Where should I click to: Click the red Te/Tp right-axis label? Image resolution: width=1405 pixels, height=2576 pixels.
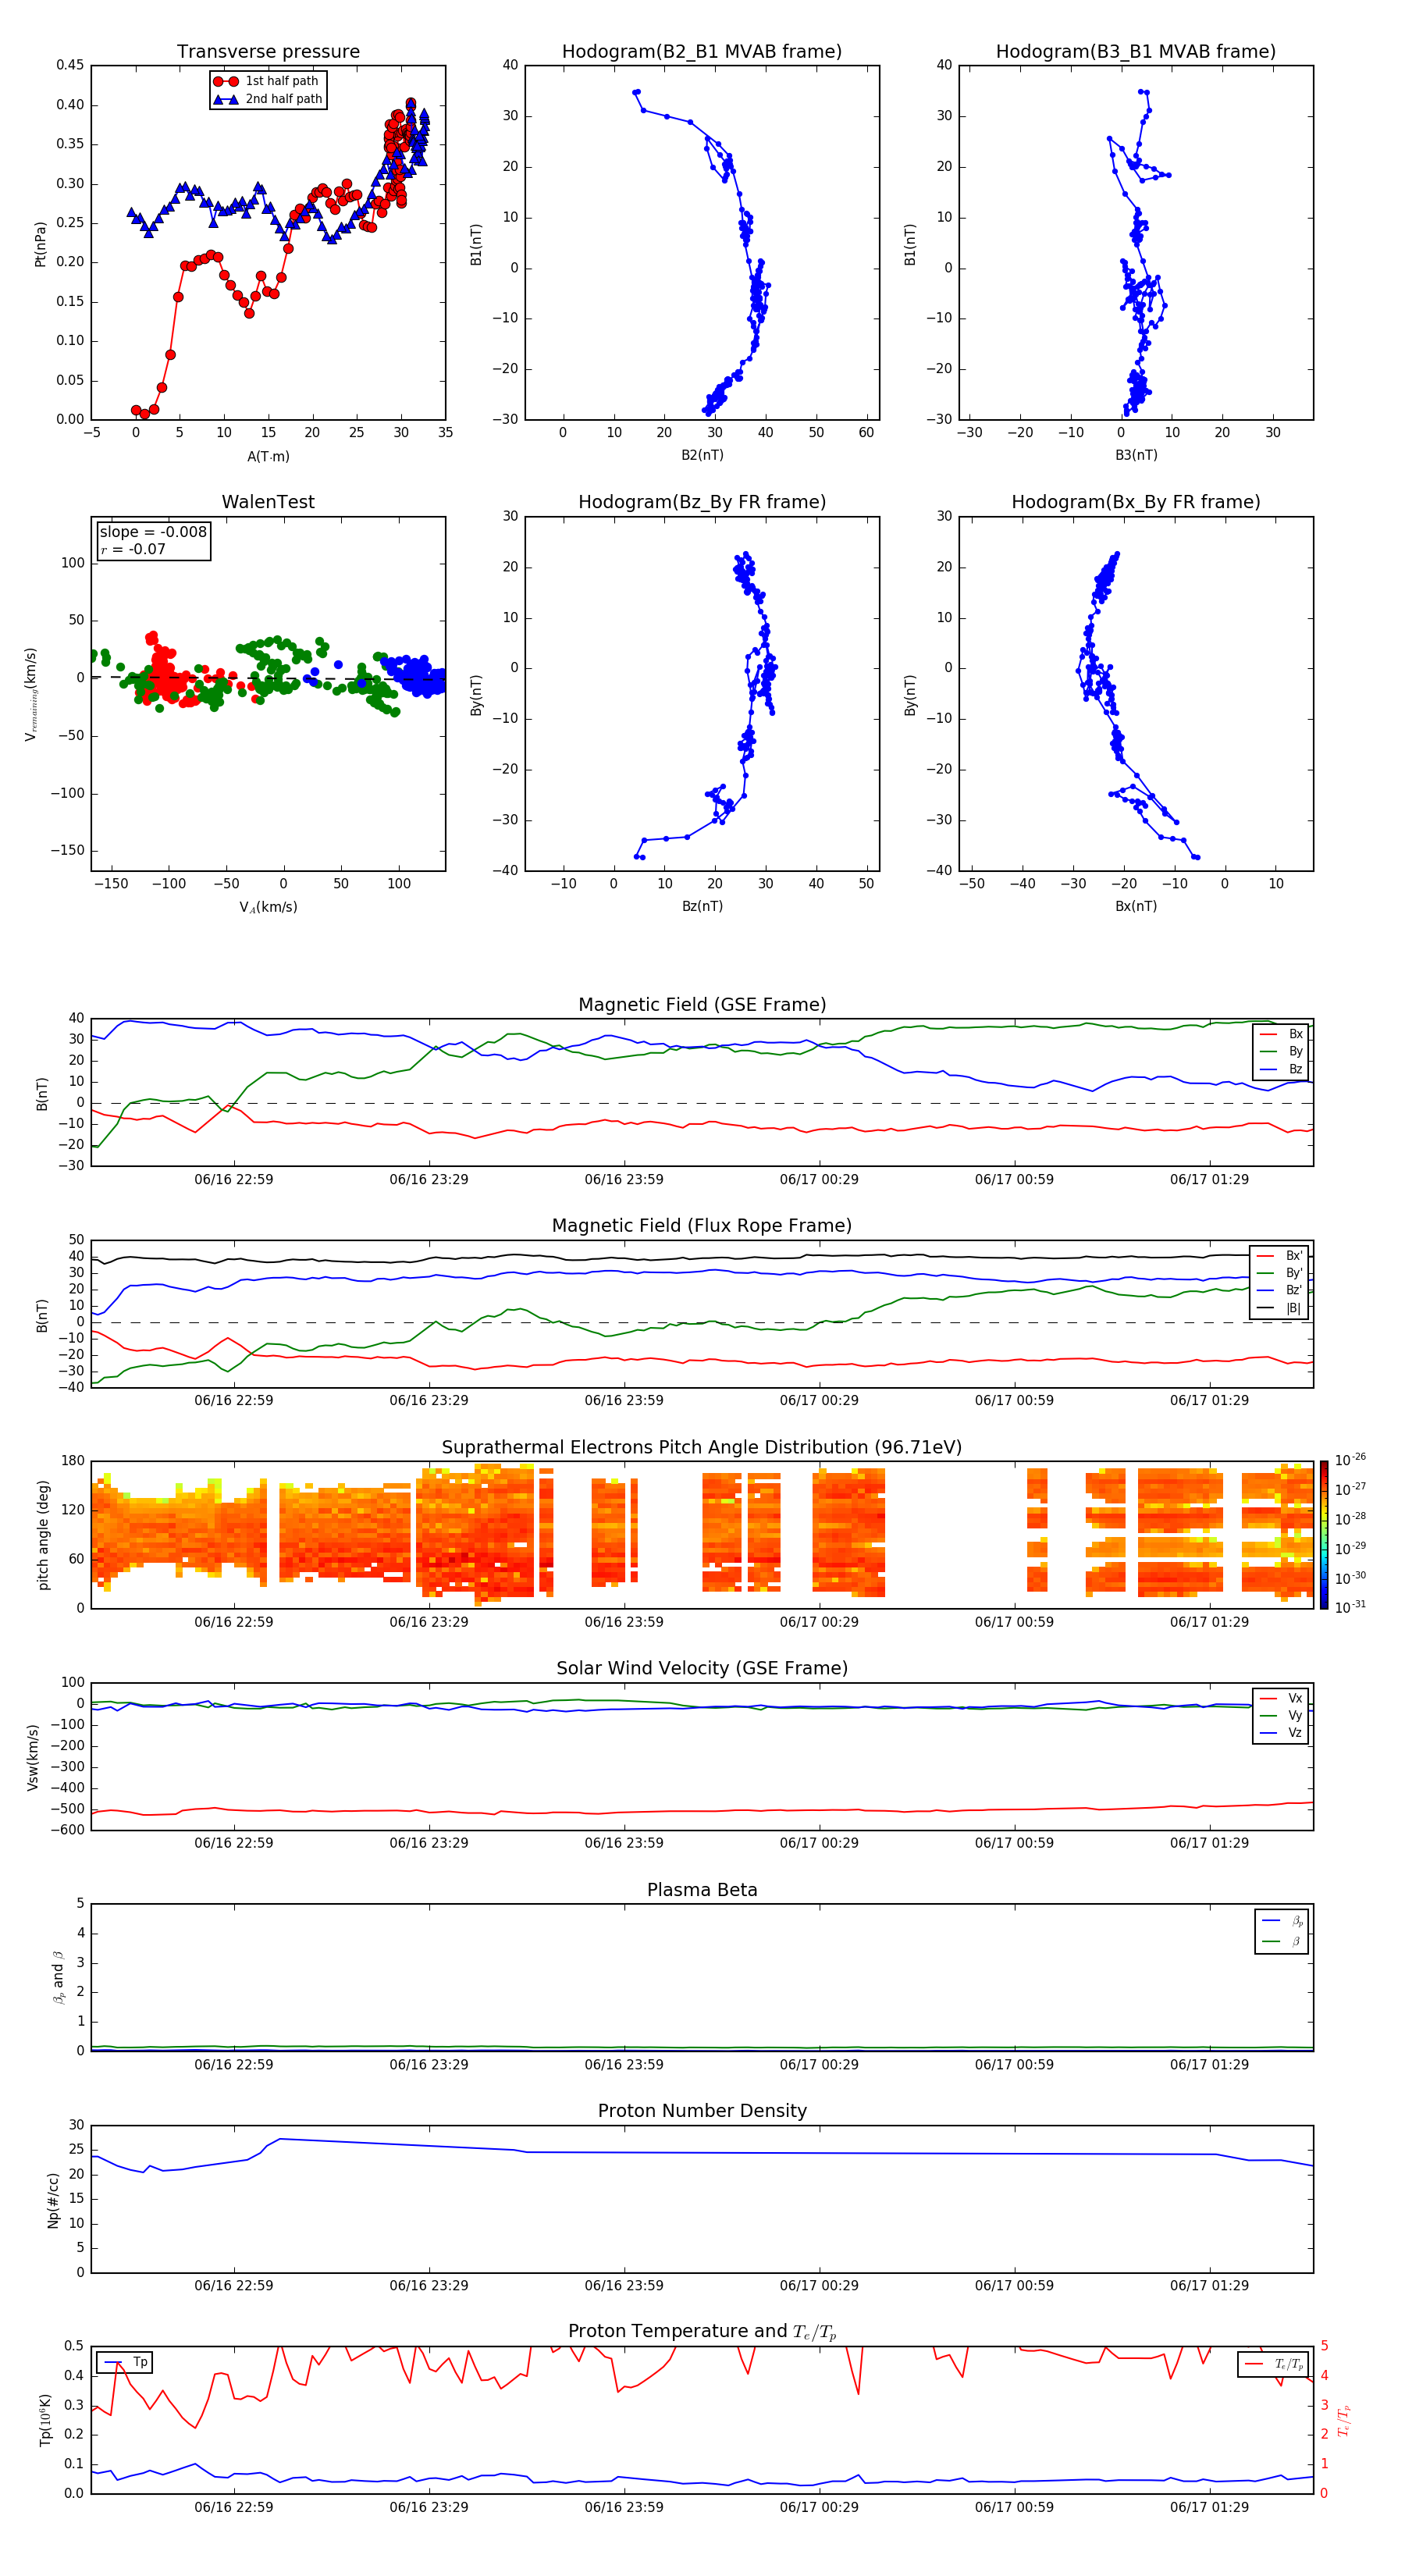coord(1344,2420)
